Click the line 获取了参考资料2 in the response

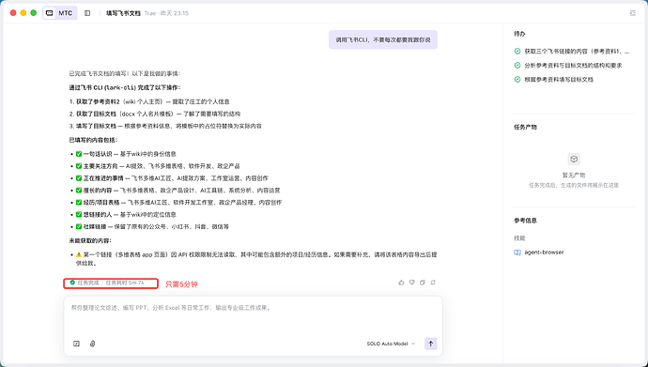tap(149, 101)
